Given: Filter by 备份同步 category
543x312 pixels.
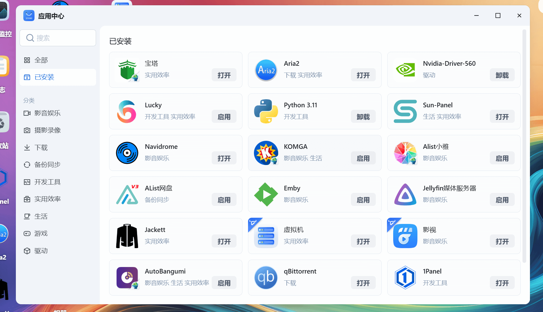Looking at the screenshot, I should click(58, 165).
